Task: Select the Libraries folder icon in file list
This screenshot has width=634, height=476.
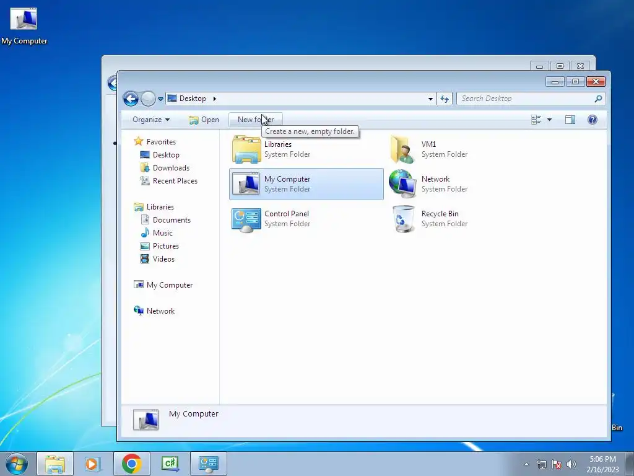Action: (x=246, y=149)
